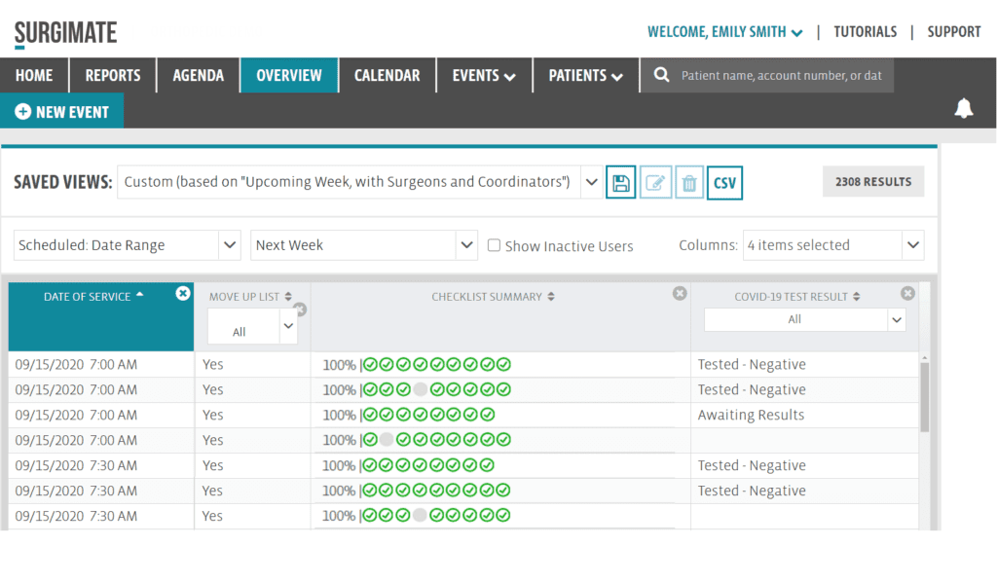Click the New Event button
The image size is (997, 583).
62,112
